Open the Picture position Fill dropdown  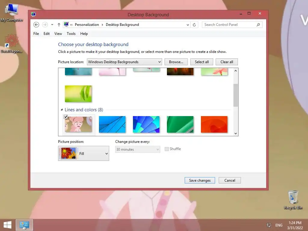click(x=84, y=153)
